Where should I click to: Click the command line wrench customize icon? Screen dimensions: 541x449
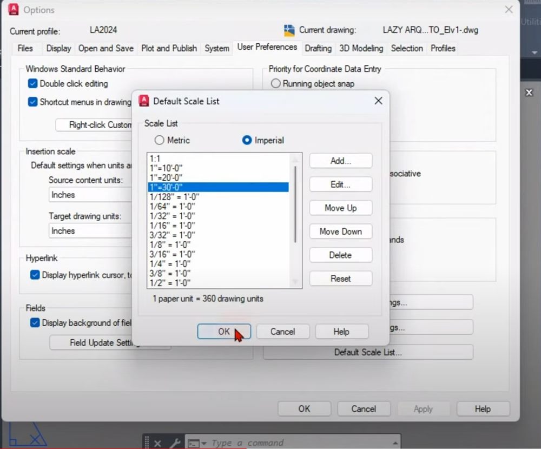click(175, 443)
